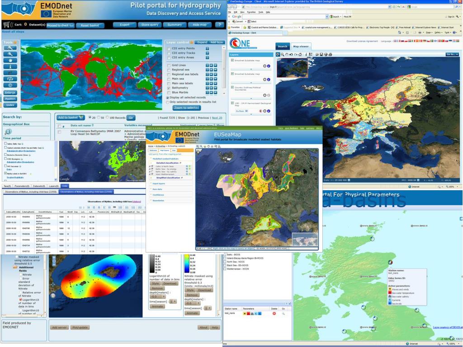Image resolution: width=463 pixels, height=347 pixels.
Task: Click the 'Add layer' button in Layer control
Action: (217, 42)
